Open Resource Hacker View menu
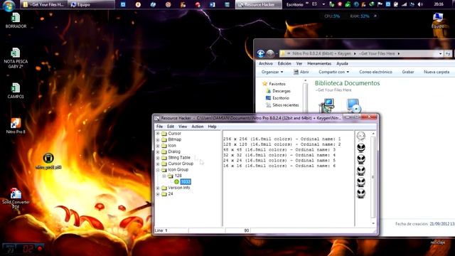The width and height of the screenshot is (455, 256). (x=183, y=127)
